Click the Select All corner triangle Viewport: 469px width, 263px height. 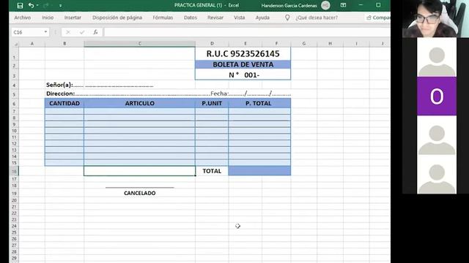tap(16, 44)
